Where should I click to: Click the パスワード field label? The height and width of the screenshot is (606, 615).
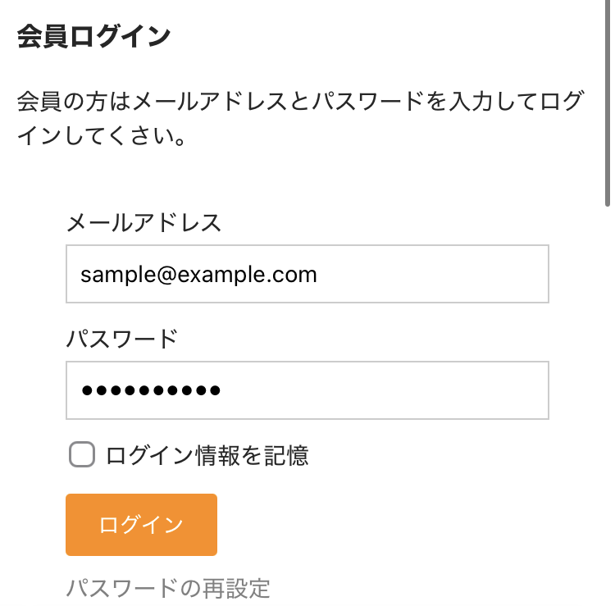[121, 339]
